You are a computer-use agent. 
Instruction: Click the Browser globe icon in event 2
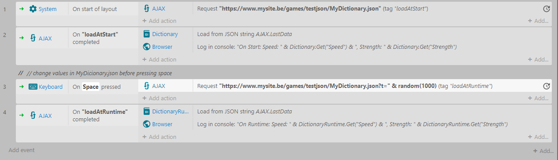pyautogui.click(x=147, y=47)
